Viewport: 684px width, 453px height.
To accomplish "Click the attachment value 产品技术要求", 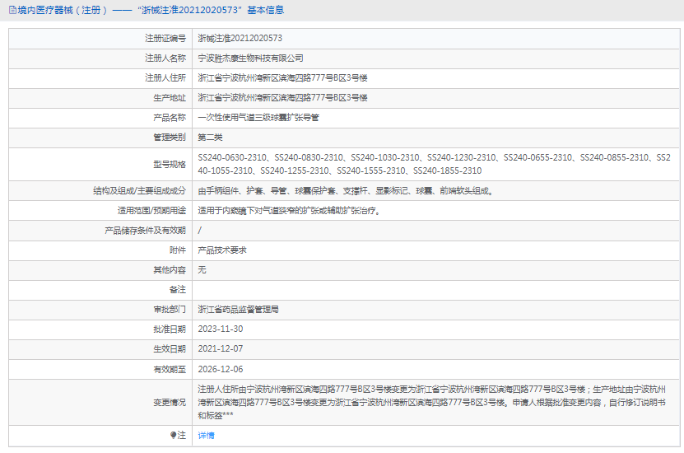I will (222, 250).
